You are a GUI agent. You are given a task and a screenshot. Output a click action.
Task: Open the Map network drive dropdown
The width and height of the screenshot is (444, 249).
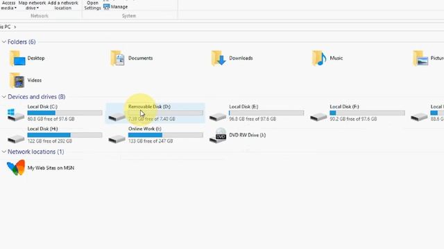pos(32,6)
